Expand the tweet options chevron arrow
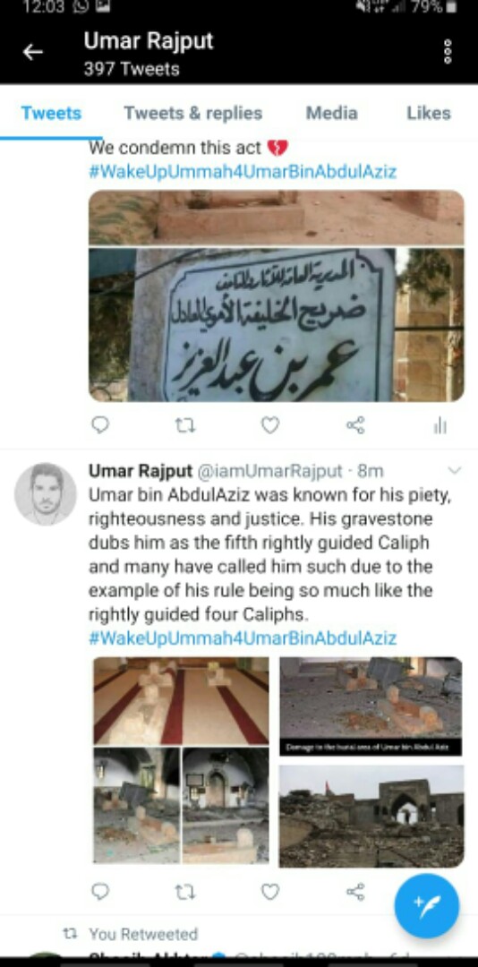 (x=454, y=471)
